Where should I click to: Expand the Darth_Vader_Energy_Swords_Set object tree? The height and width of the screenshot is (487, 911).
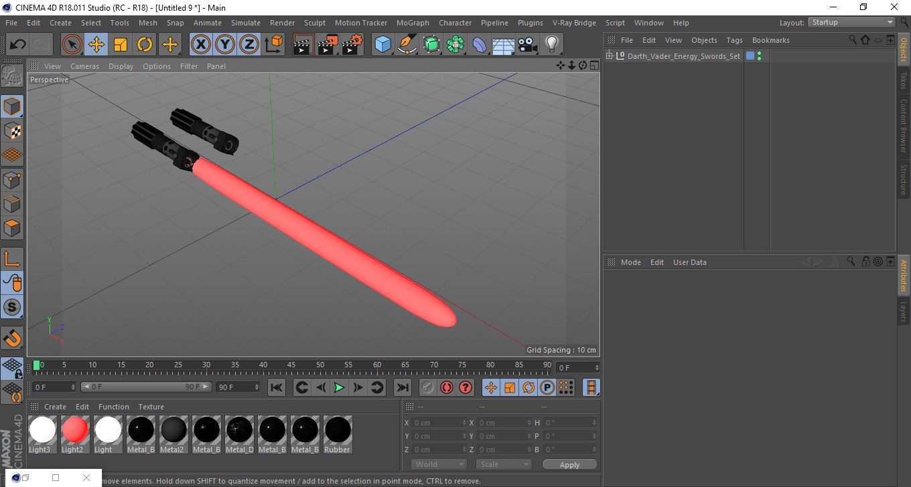point(609,56)
